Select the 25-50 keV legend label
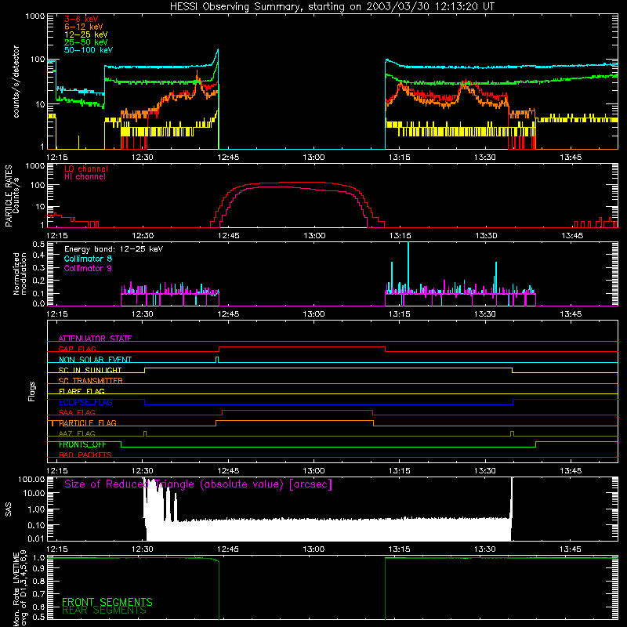 tap(86, 42)
